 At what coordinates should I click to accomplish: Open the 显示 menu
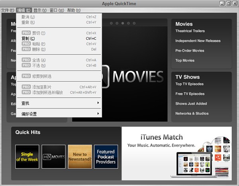pos(40,10)
